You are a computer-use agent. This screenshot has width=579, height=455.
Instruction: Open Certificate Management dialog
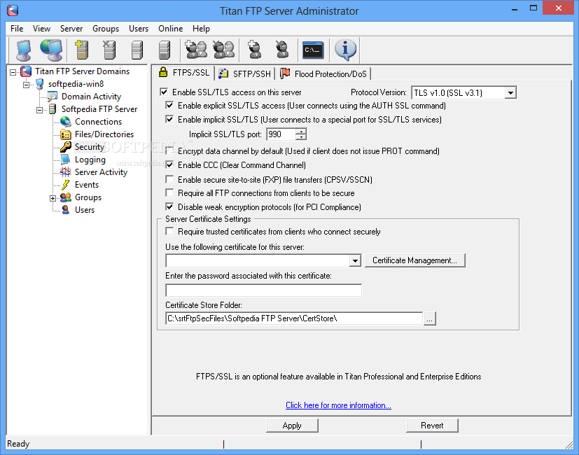click(x=414, y=260)
